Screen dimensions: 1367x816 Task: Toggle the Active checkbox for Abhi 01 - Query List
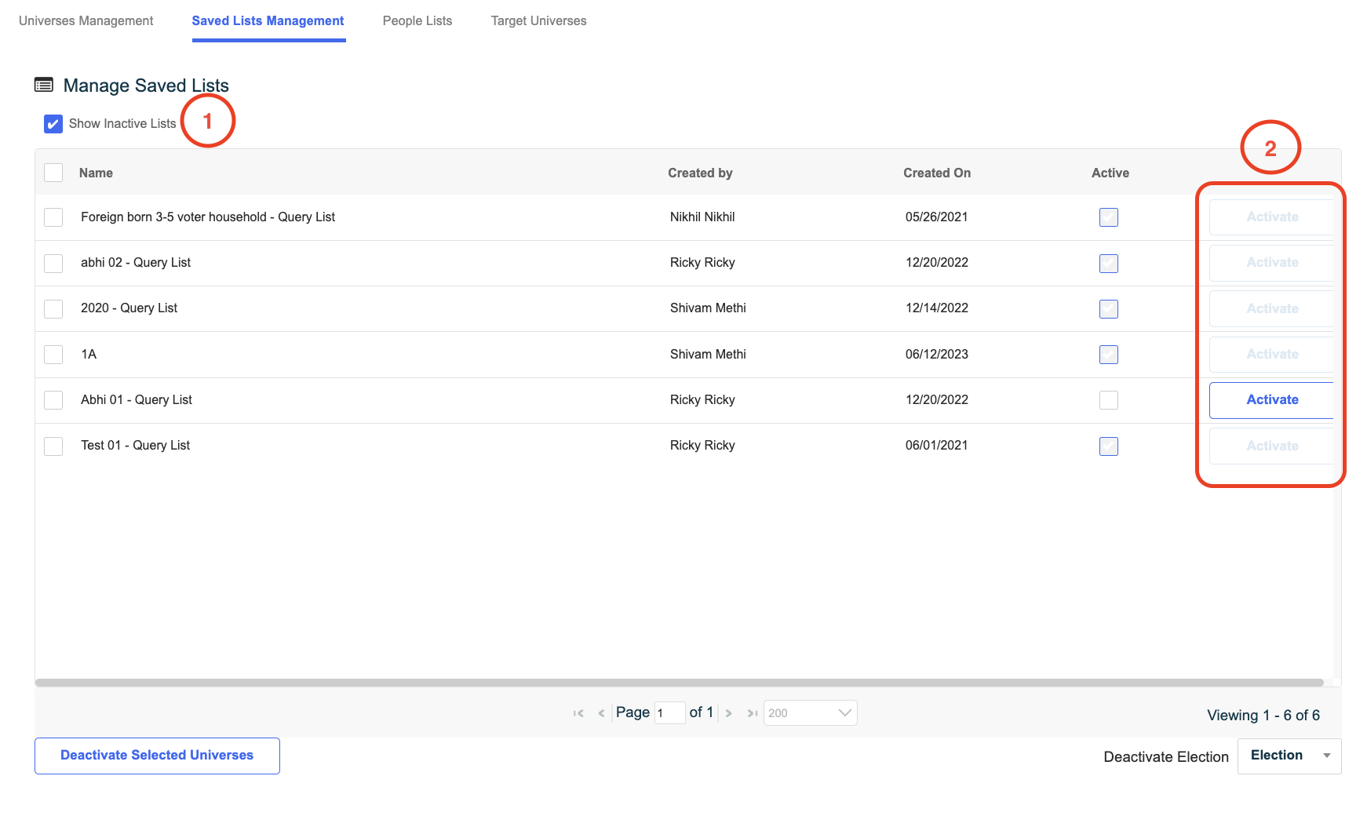[1109, 400]
